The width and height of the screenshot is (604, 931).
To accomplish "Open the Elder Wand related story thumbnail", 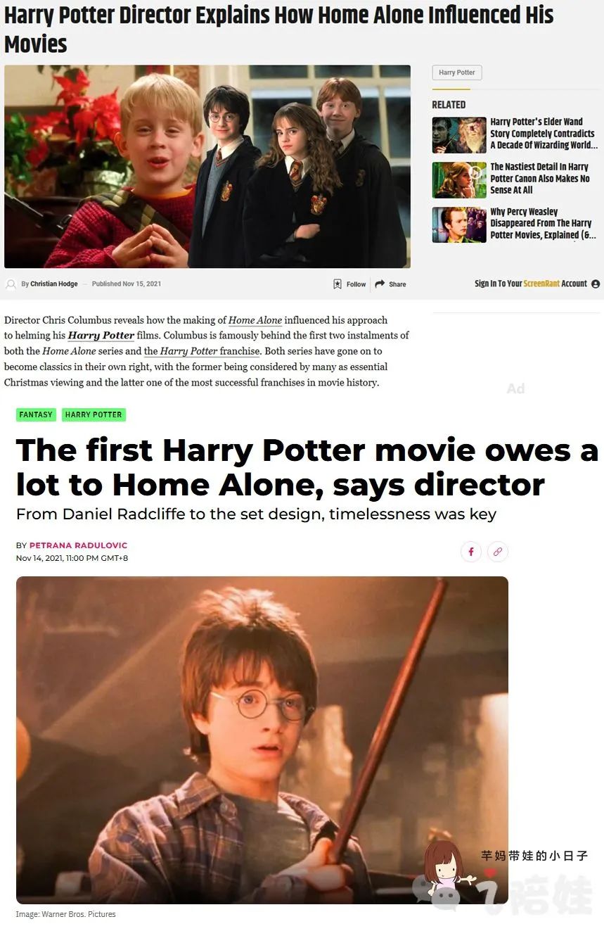I will pos(459,135).
